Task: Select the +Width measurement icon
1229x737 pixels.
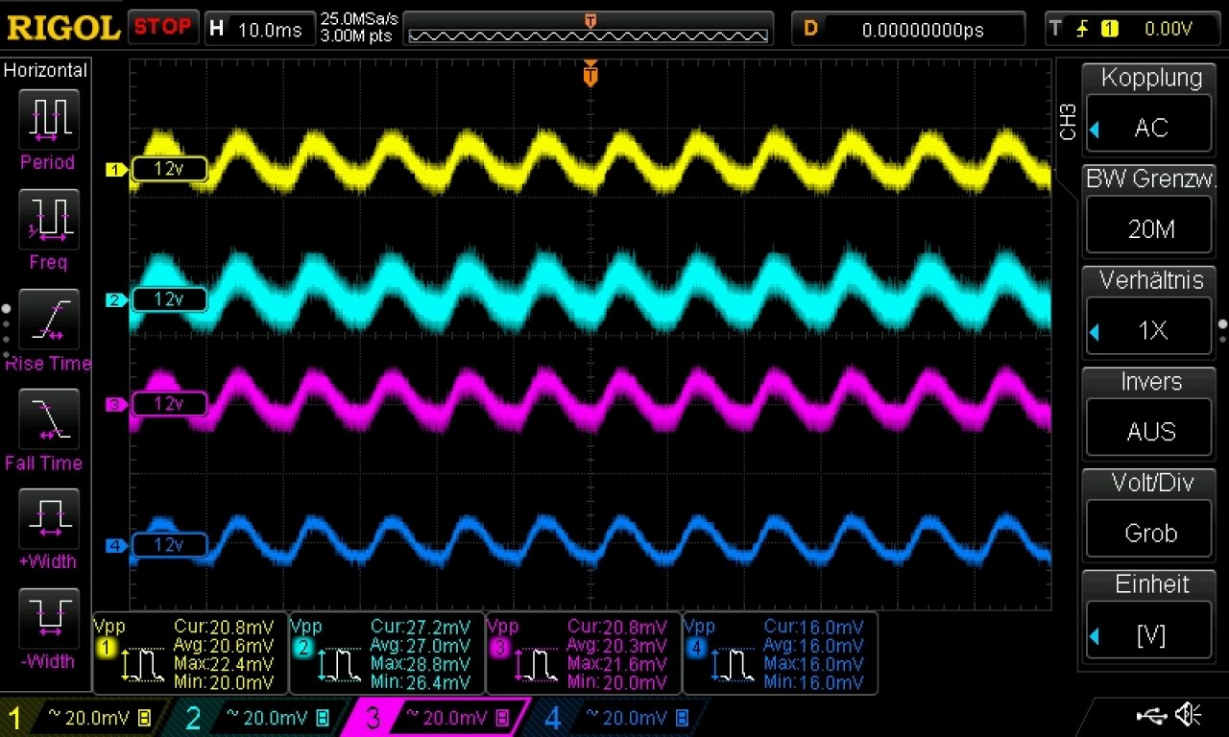Action: coord(48,519)
